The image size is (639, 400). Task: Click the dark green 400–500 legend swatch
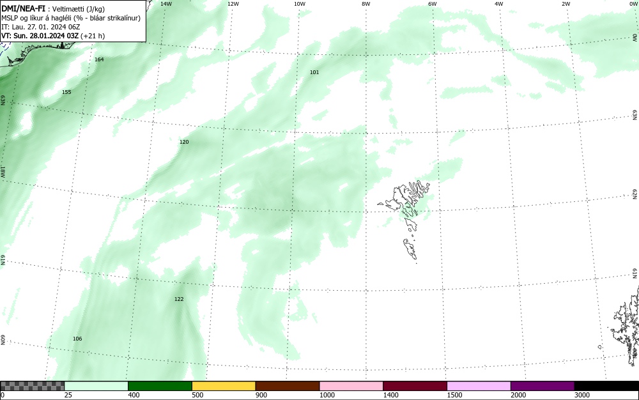click(x=160, y=386)
